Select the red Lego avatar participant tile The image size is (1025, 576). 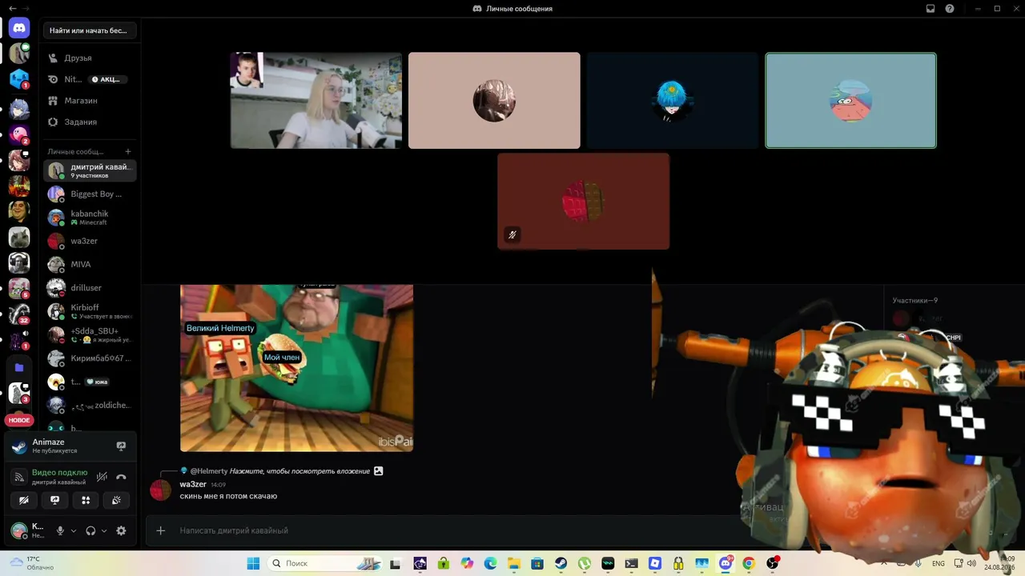[583, 201]
